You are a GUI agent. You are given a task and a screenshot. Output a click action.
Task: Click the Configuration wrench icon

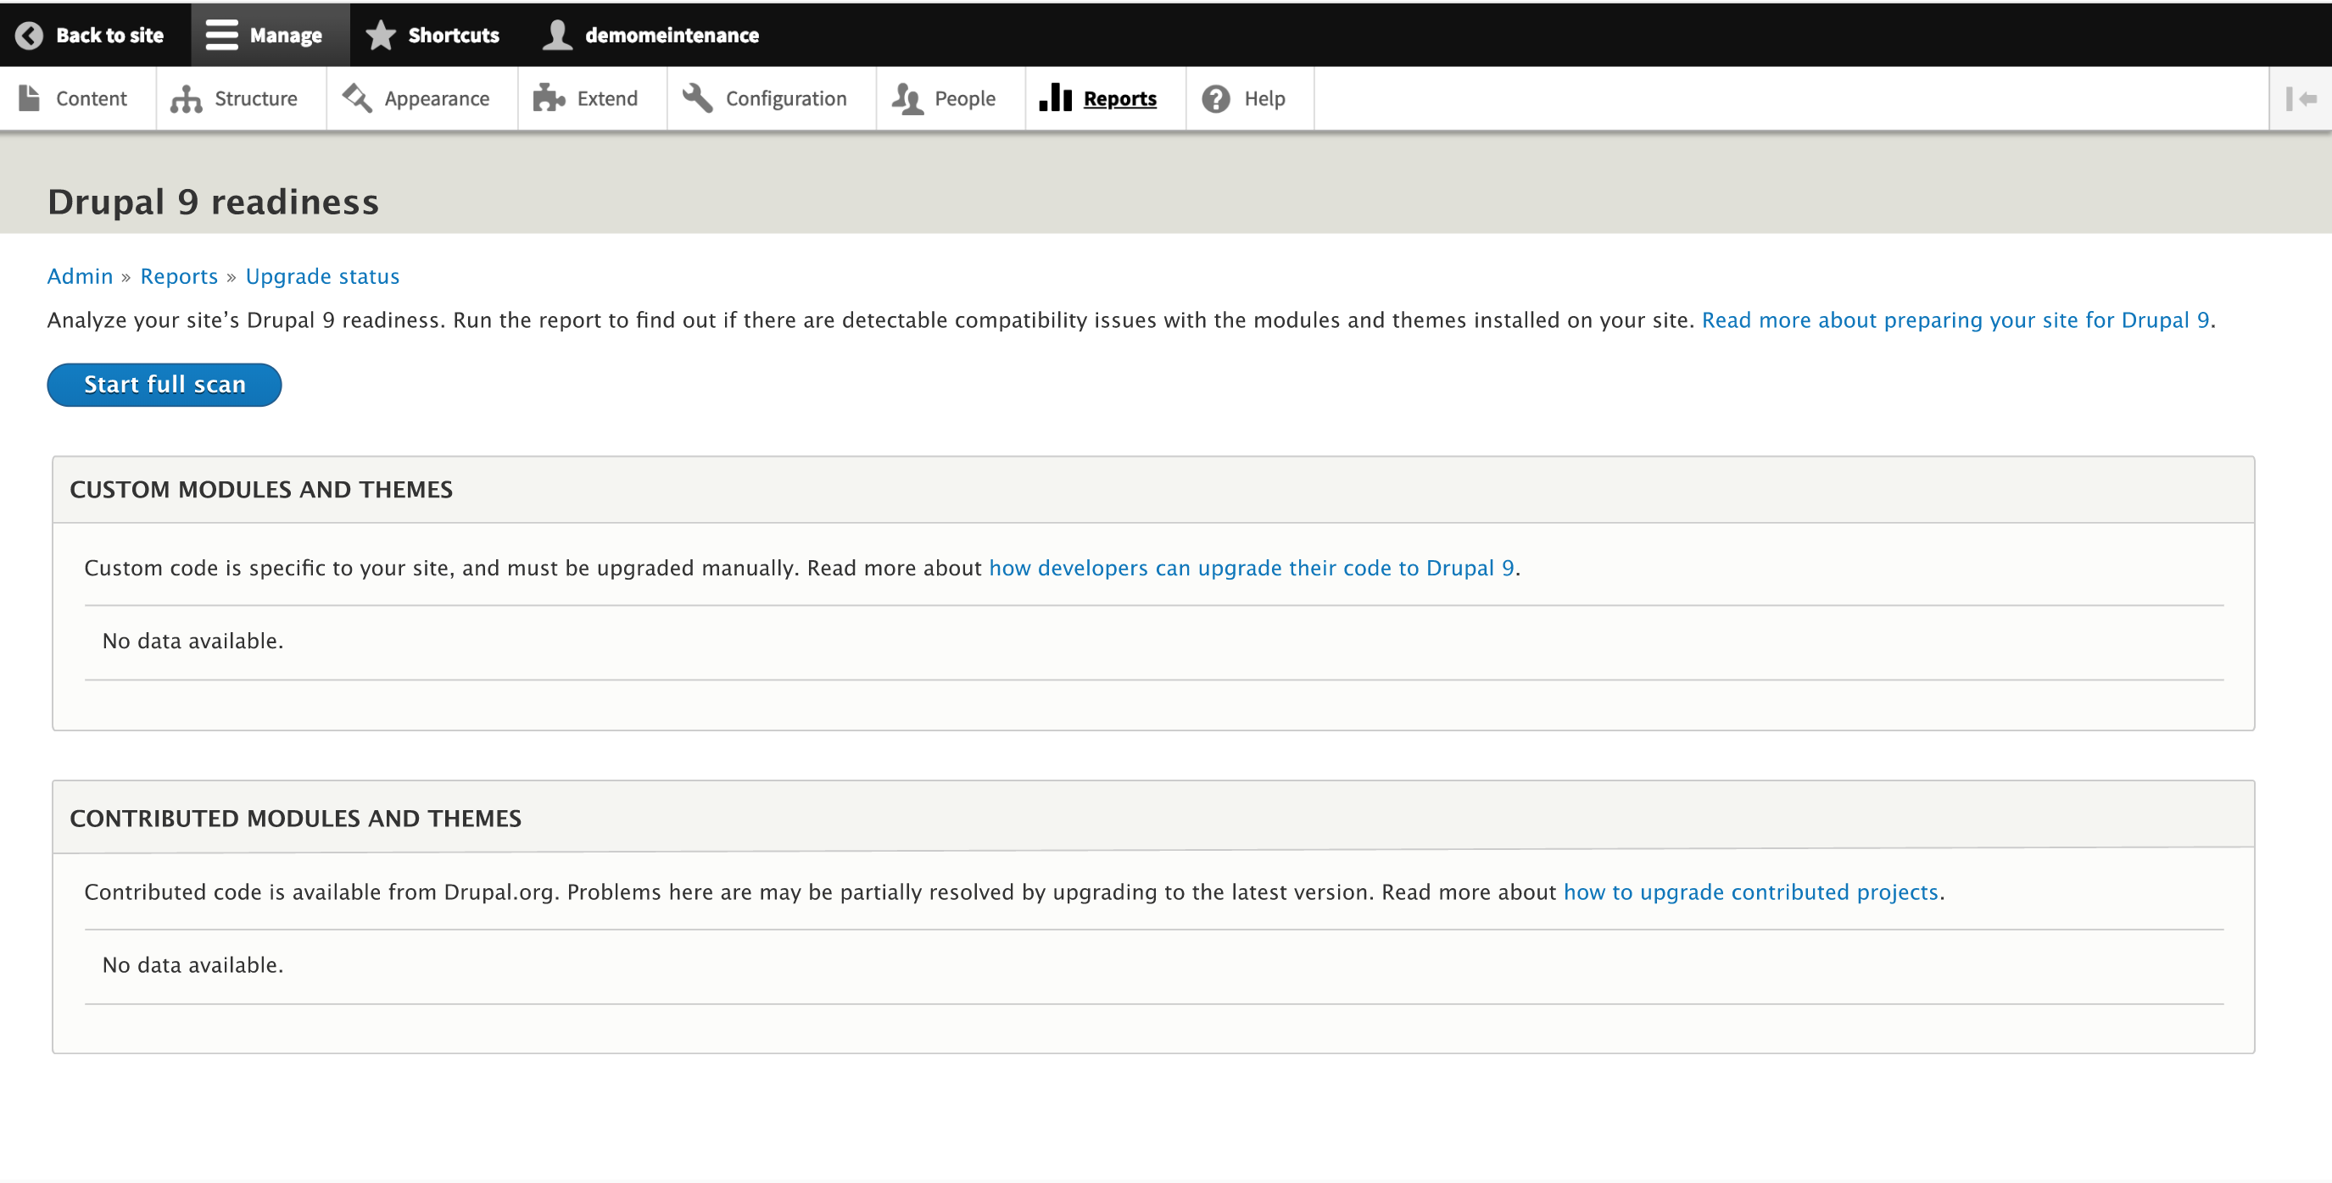coord(697,97)
